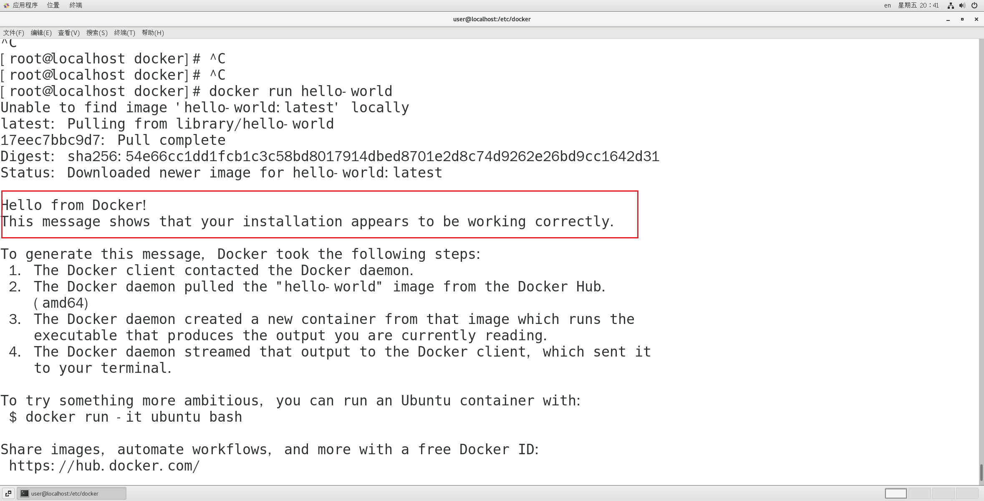Click the terminal vertical scrollbar thumb
The height and width of the screenshot is (501, 984).
click(981, 472)
